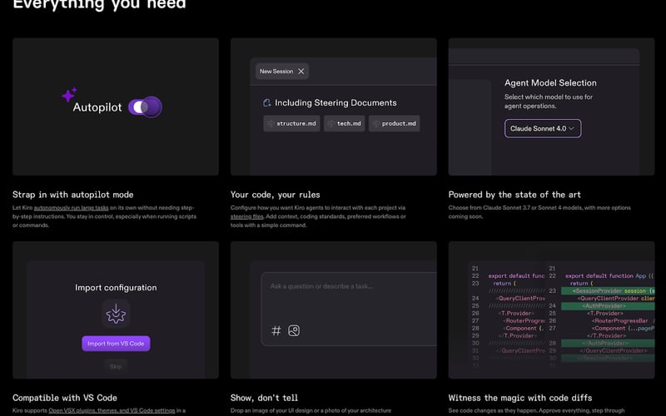This screenshot has height=416, width=666.
Task: Click the attach image icon
Action: (294, 330)
